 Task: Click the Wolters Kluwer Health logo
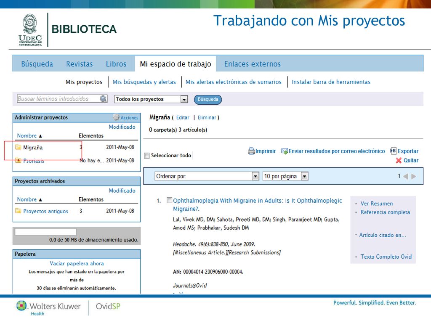coord(48,308)
